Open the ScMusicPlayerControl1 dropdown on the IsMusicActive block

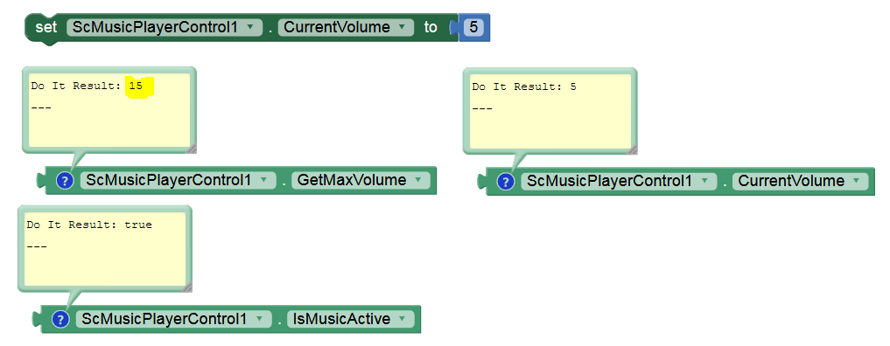click(x=173, y=320)
